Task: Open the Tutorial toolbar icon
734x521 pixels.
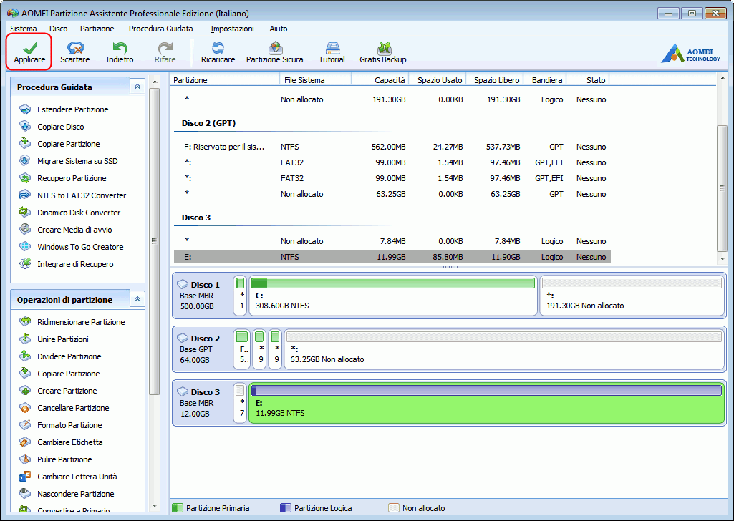Action: (332, 49)
